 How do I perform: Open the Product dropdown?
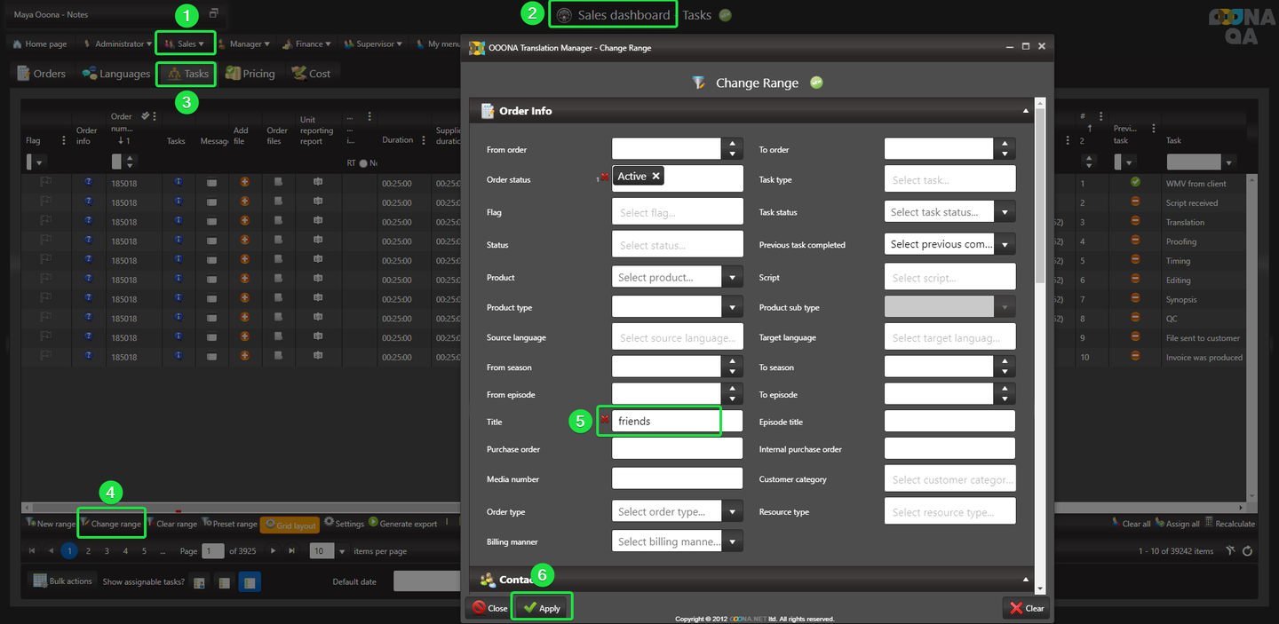[x=732, y=278]
